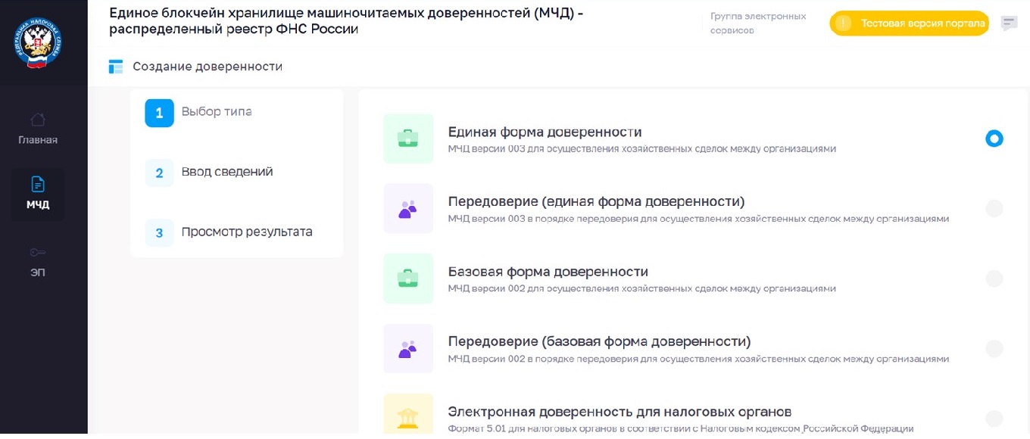
Task: Open the chat message icon in header
Action: tap(1009, 23)
